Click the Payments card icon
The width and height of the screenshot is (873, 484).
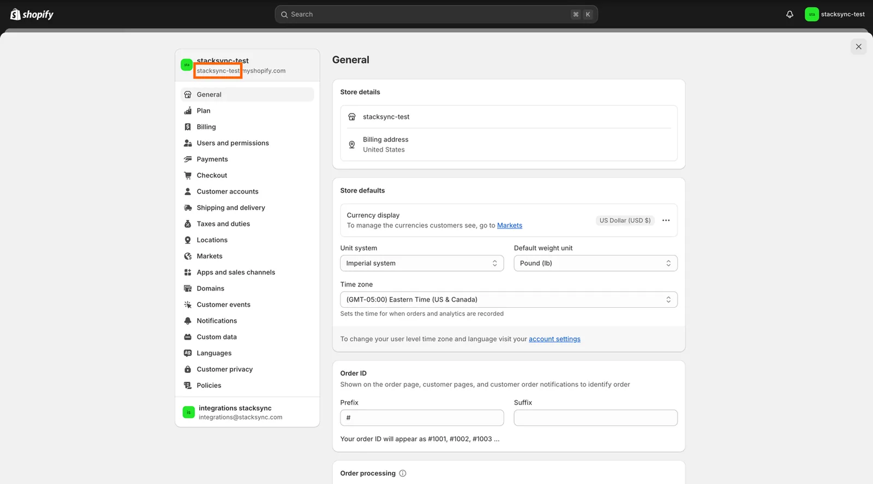pos(188,159)
